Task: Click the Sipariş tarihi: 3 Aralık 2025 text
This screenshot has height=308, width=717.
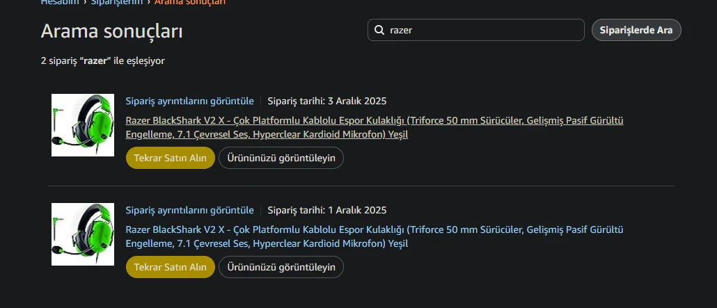Action: click(327, 101)
